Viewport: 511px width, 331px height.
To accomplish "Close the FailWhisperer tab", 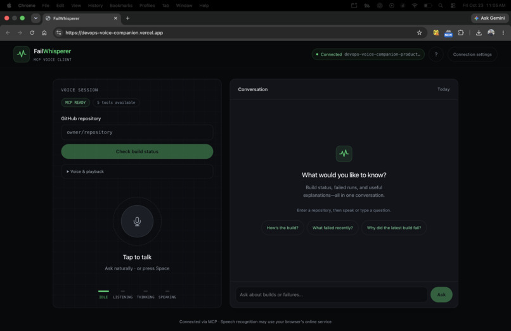I will (x=115, y=18).
